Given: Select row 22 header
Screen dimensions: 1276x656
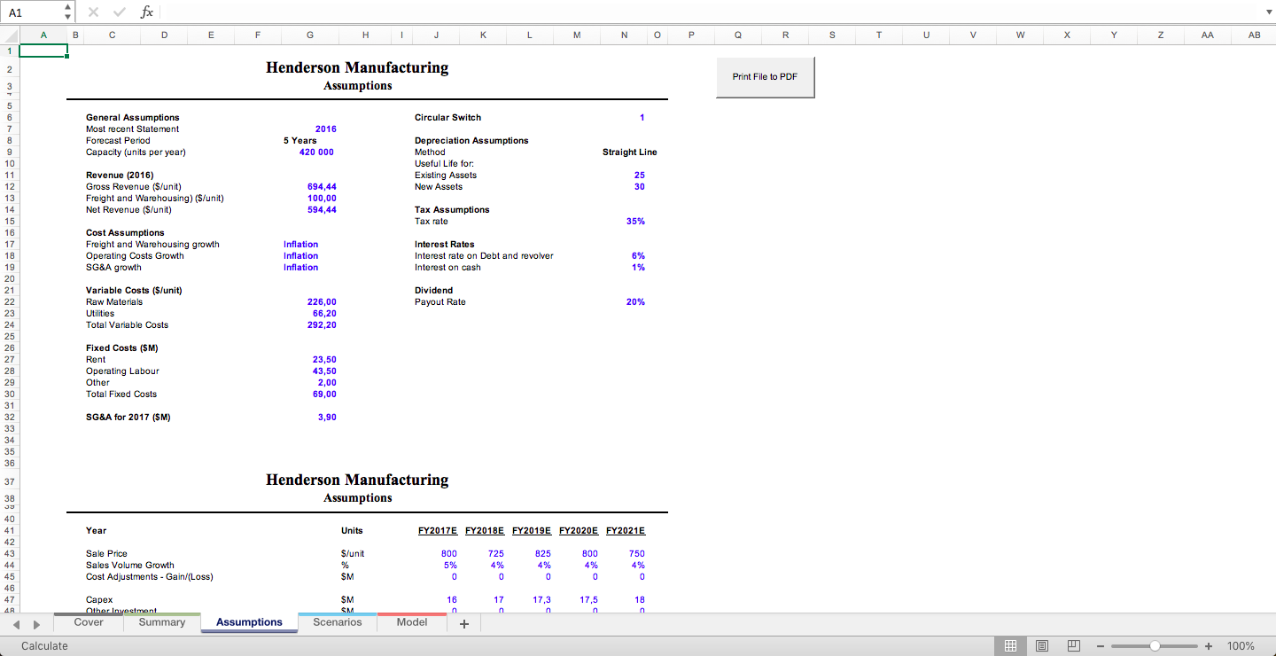Looking at the screenshot, I should [9, 302].
